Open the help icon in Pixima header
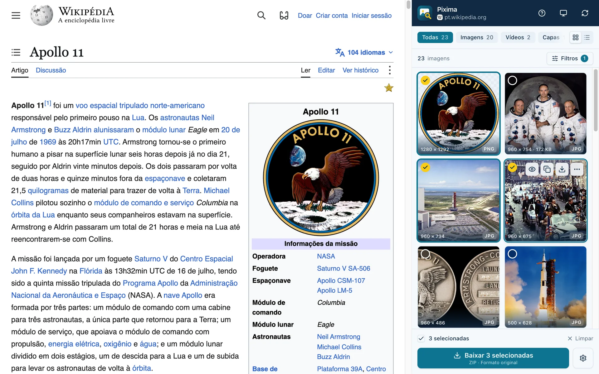Screen dimensions: 599x374 pyautogui.click(x=542, y=13)
